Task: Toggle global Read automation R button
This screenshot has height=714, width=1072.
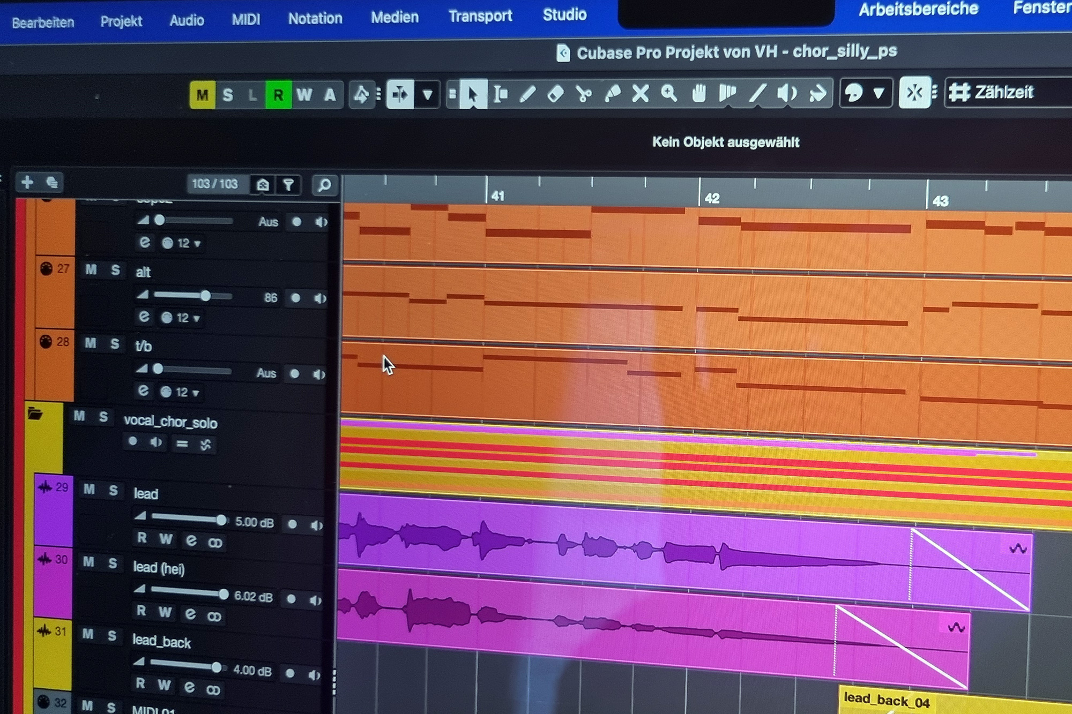Action: (x=278, y=95)
